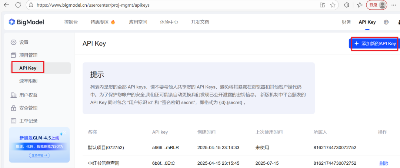The height and width of the screenshot is (168, 400).
Task: Open the language globe icon
Action: tap(386, 22)
